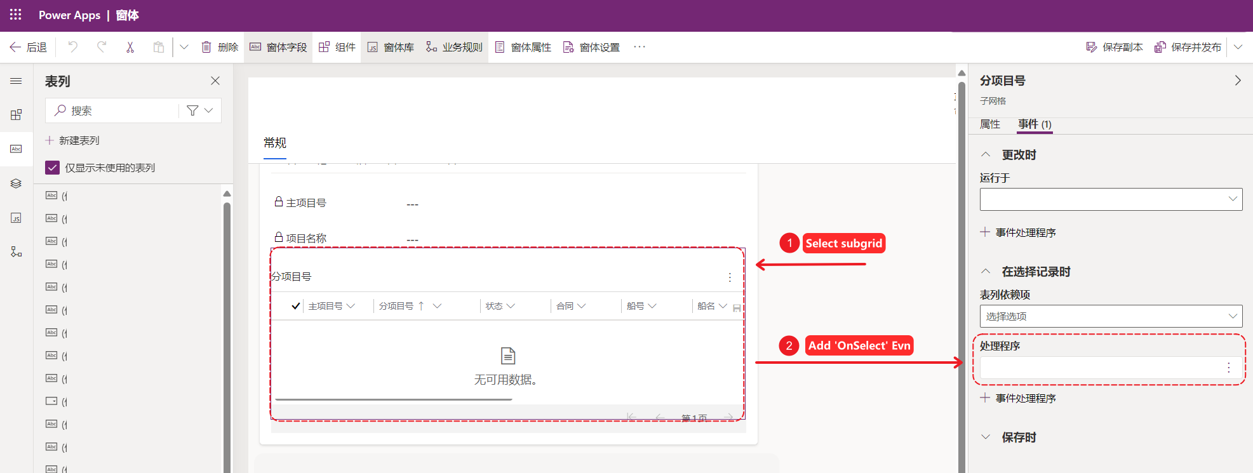Screen dimensions: 1253x473
Task: Click 新建表列 to add a column
Action: click(x=72, y=140)
